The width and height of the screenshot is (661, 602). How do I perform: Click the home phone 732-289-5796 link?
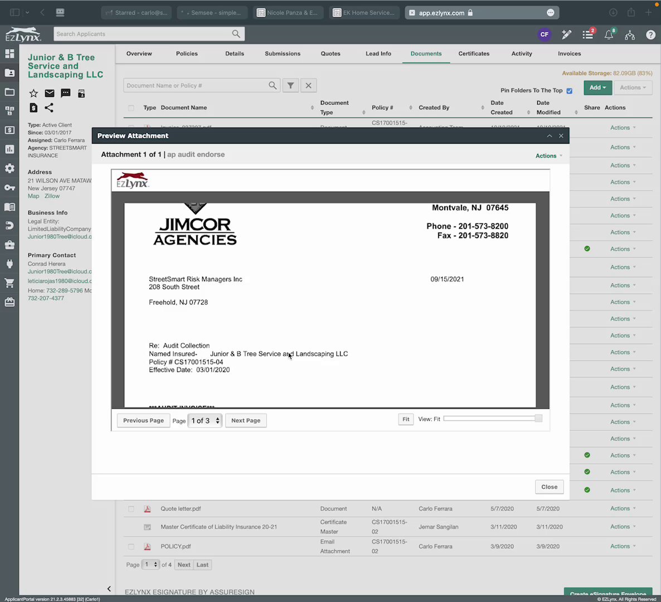point(64,290)
